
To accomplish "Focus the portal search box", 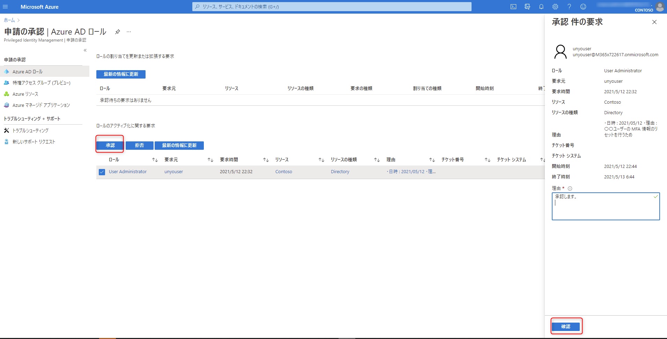I will pos(332,7).
